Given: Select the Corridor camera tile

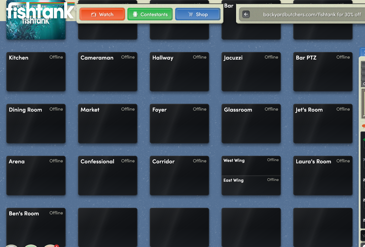Looking at the screenshot, I should pyautogui.click(x=179, y=176).
